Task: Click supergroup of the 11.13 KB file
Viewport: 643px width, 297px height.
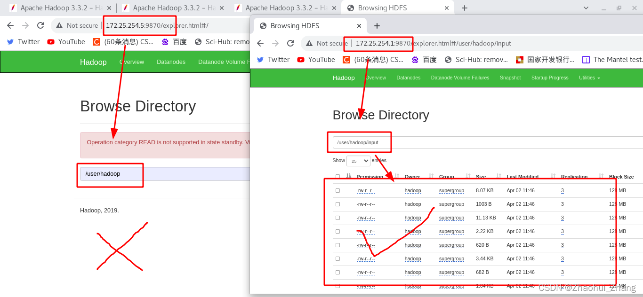Action: click(451, 218)
